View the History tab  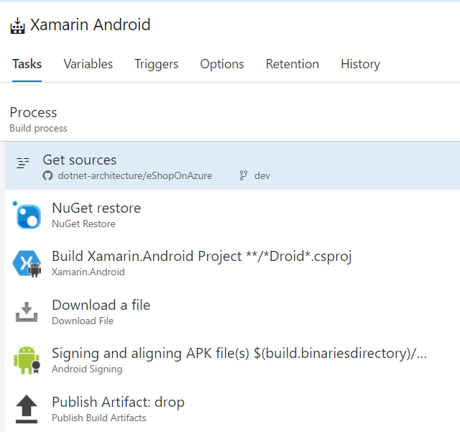pos(360,64)
